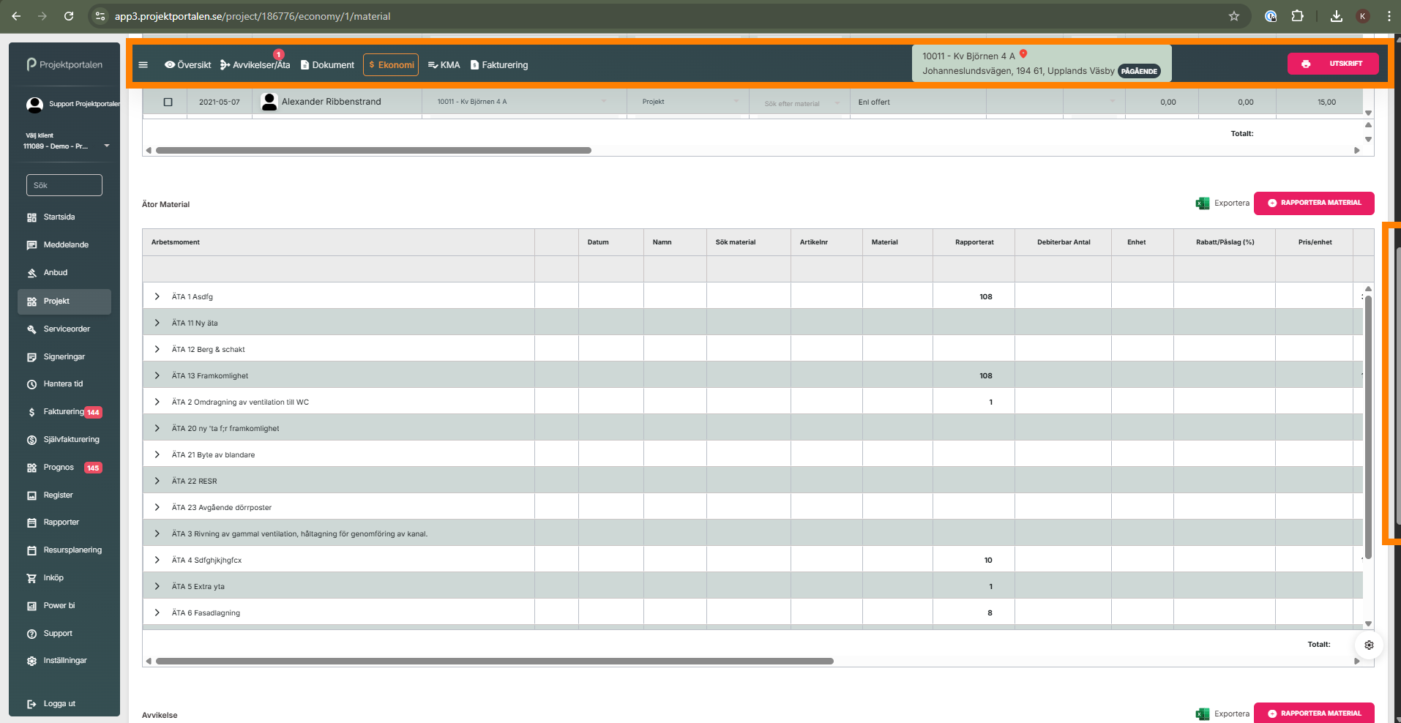Go back in the browser

pos(16,16)
